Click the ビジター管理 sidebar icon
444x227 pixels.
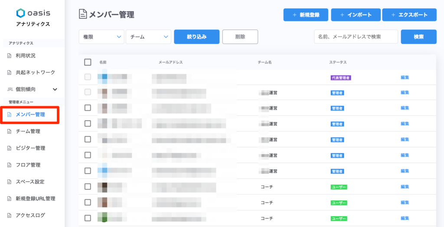pos(10,148)
